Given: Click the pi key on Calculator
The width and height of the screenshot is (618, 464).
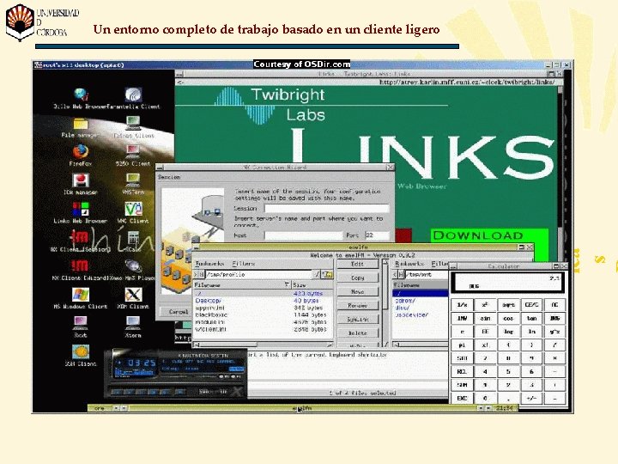Looking at the screenshot, I should pos(462,345).
